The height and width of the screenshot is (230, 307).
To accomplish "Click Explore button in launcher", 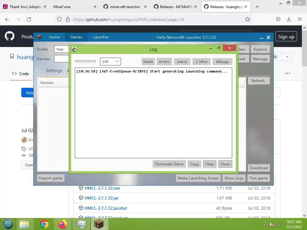I will pos(260,49).
